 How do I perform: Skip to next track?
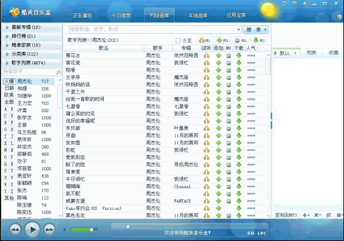(x=49, y=230)
